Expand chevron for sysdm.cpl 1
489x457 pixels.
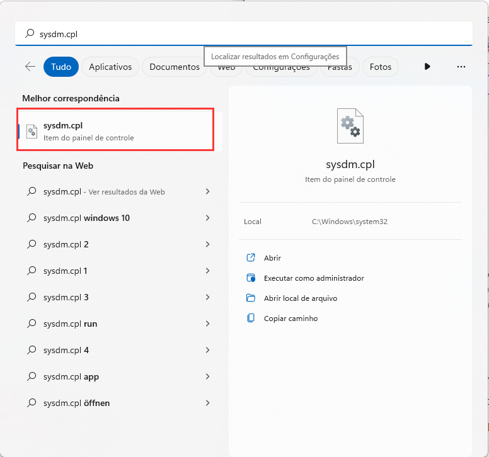207,271
